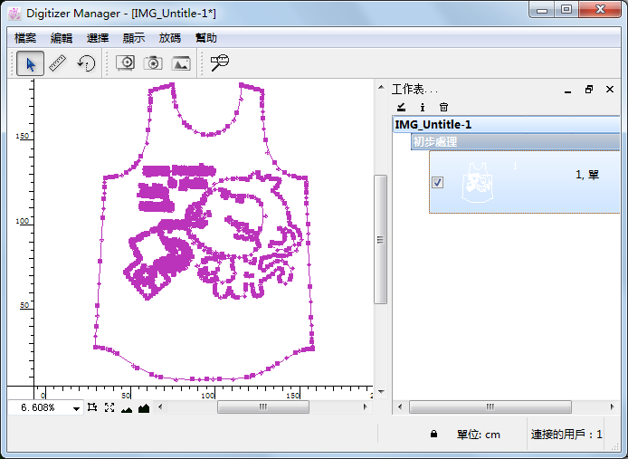The width and height of the screenshot is (628, 459).
Task: Select the ruler measure tool
Action: click(58, 63)
